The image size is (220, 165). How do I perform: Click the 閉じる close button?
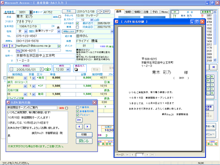click(84, 141)
